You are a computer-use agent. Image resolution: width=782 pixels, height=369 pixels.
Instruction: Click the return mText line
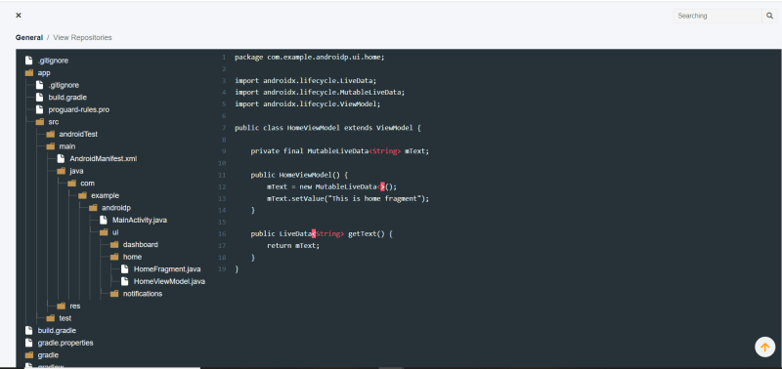tap(292, 245)
